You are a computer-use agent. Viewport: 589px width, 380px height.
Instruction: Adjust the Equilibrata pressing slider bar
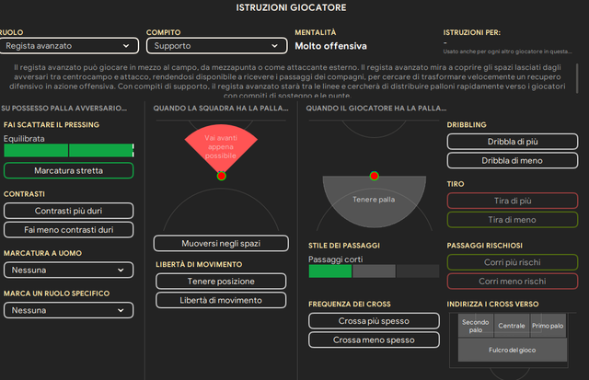click(69, 150)
